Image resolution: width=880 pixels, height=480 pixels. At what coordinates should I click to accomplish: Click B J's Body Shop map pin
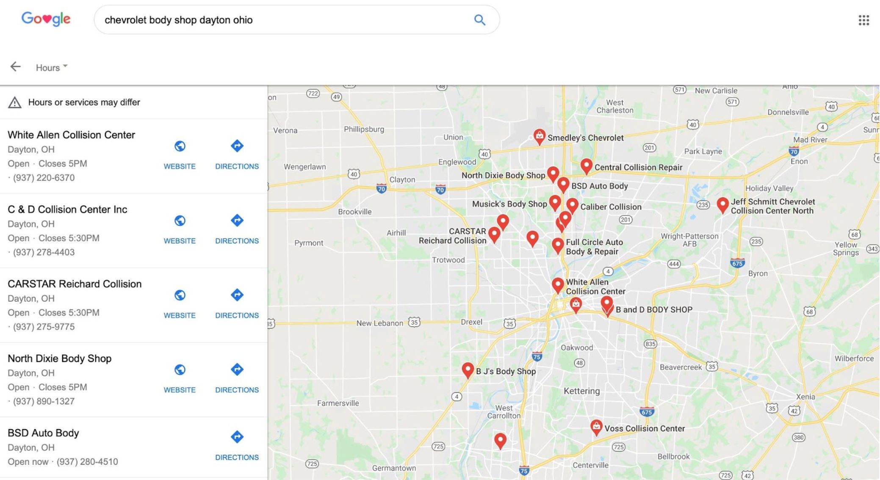468,370
